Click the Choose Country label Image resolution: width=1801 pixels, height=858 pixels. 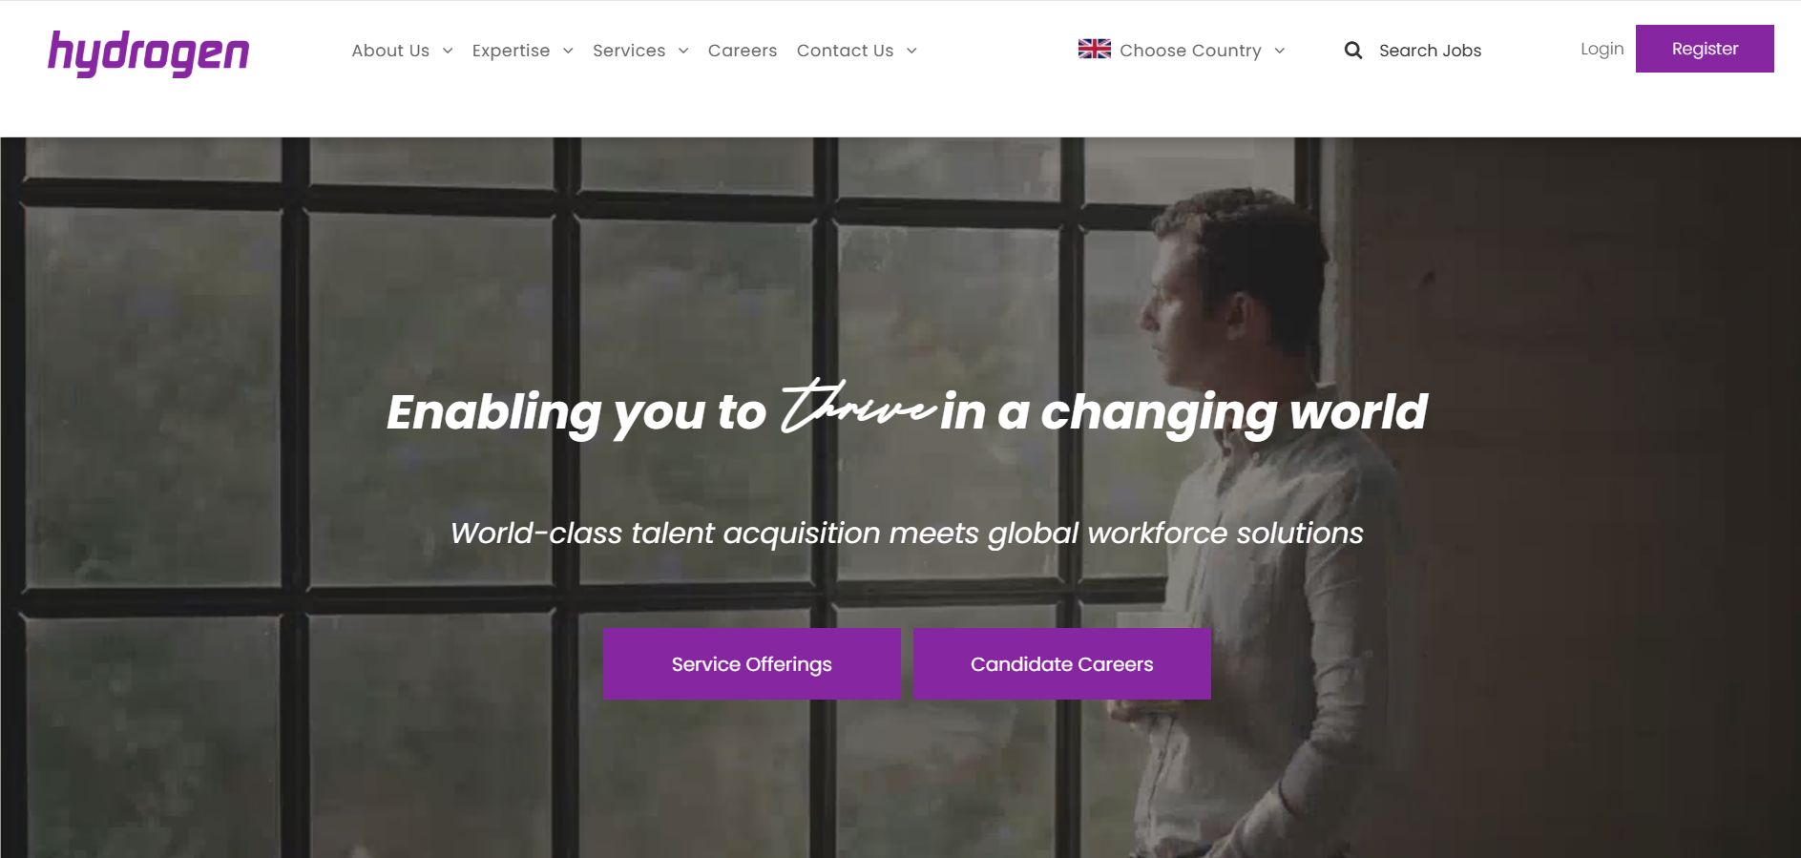[1190, 51]
